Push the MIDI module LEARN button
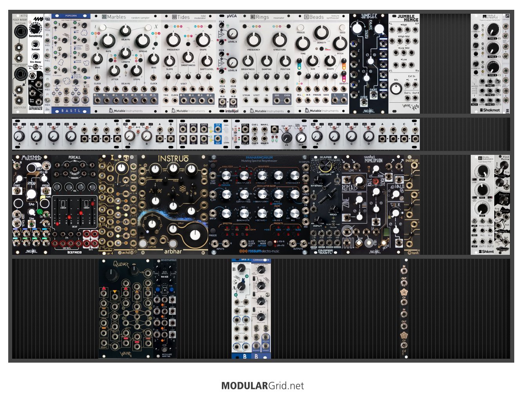The height and width of the screenshot is (394, 526). tap(226, 138)
